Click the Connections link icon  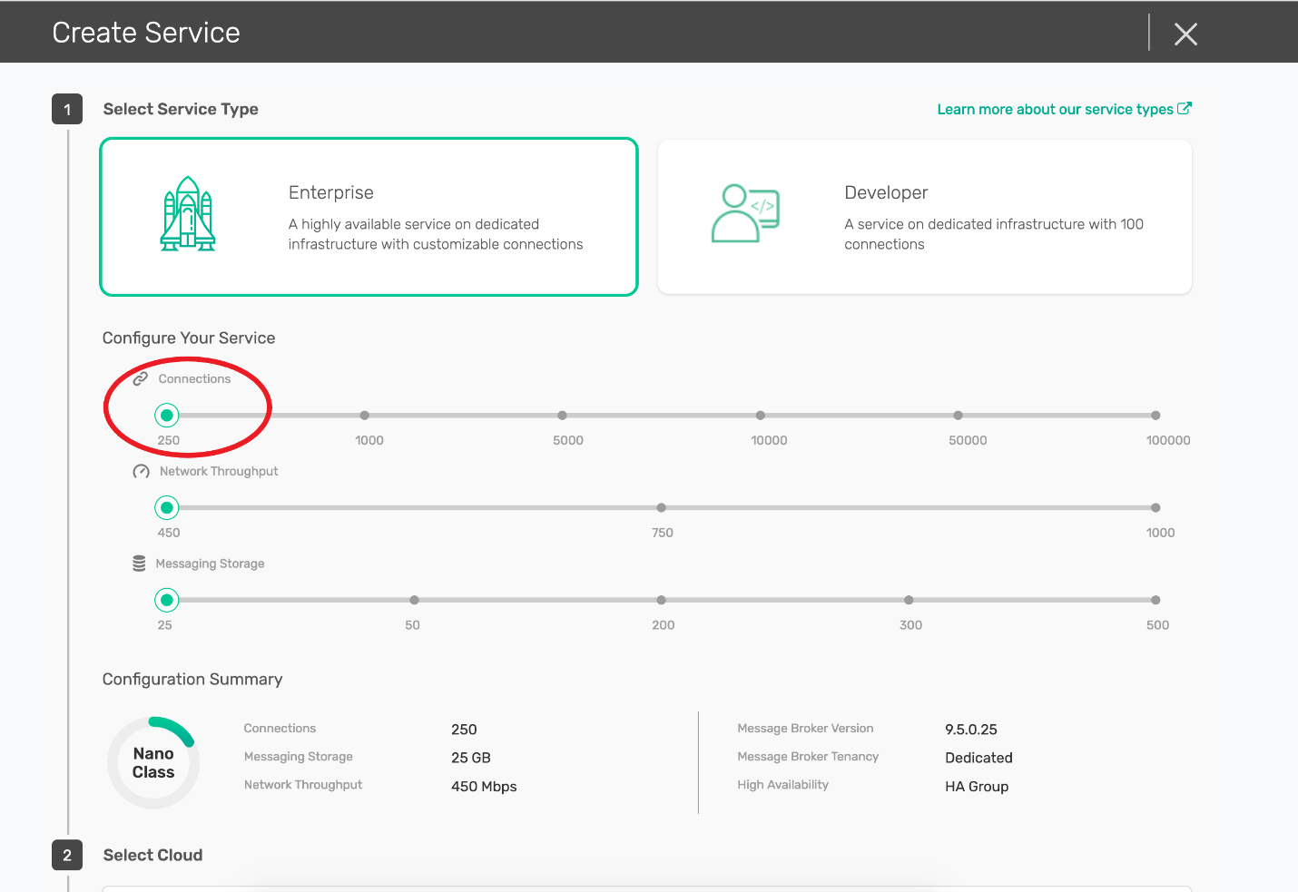[x=141, y=379]
